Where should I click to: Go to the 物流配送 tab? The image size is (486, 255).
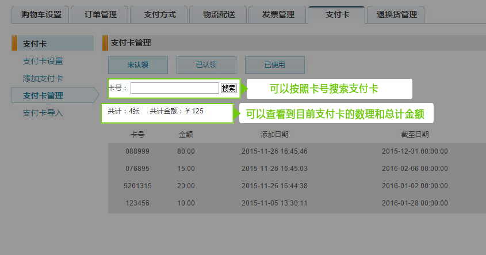218,14
